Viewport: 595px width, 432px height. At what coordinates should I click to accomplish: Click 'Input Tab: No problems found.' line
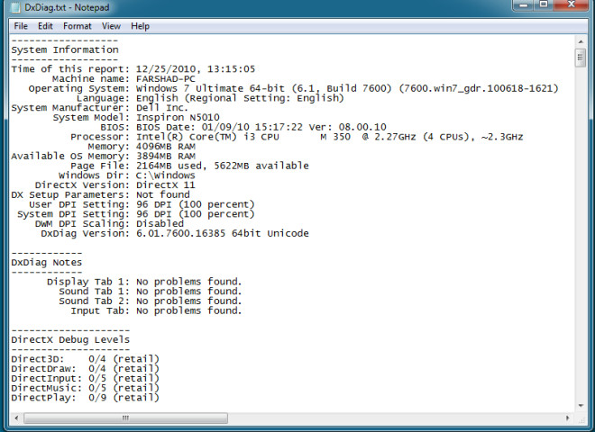click(156, 310)
